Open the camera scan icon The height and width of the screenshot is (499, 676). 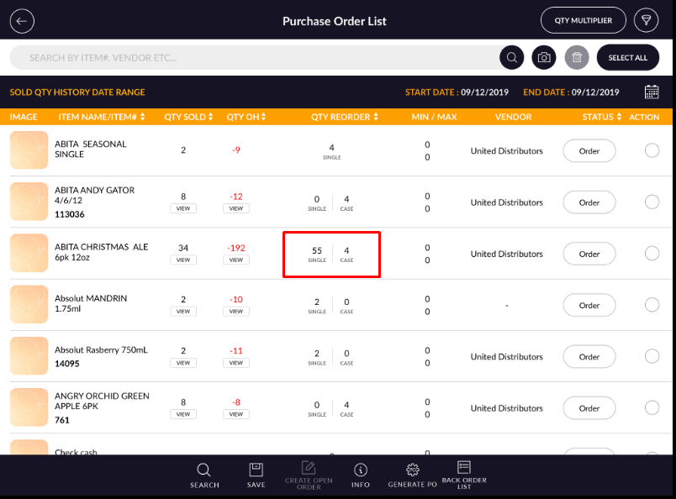(544, 58)
